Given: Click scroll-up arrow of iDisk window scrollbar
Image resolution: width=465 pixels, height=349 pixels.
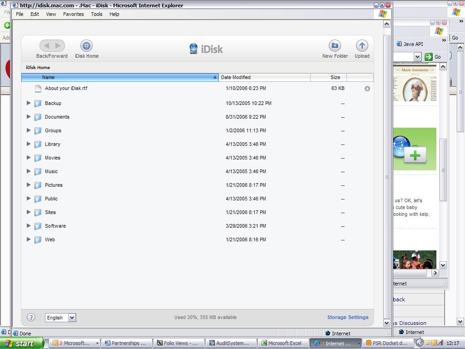Looking at the screenshot, I should click(x=387, y=24).
